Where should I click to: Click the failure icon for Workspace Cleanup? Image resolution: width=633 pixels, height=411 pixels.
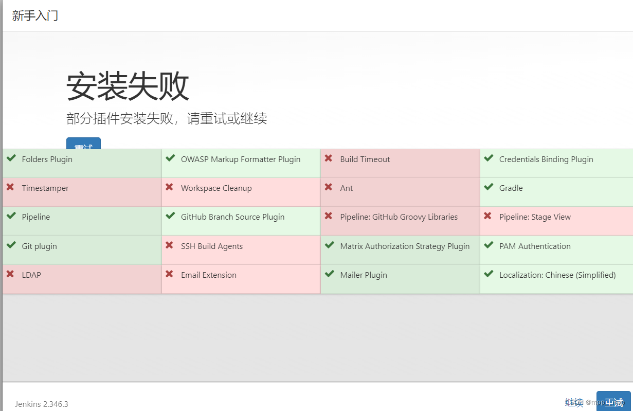coord(169,187)
